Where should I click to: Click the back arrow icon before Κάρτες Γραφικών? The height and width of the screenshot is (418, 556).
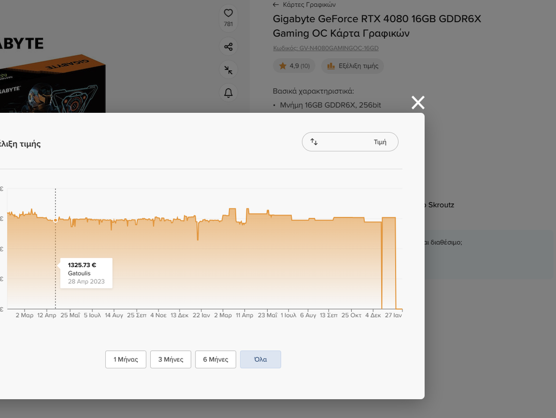pos(276,5)
